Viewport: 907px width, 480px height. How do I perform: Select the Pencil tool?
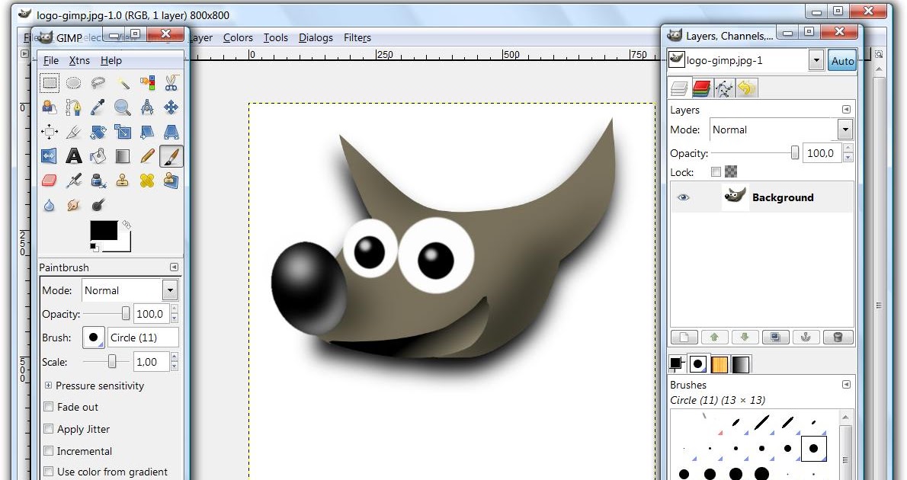click(x=147, y=156)
